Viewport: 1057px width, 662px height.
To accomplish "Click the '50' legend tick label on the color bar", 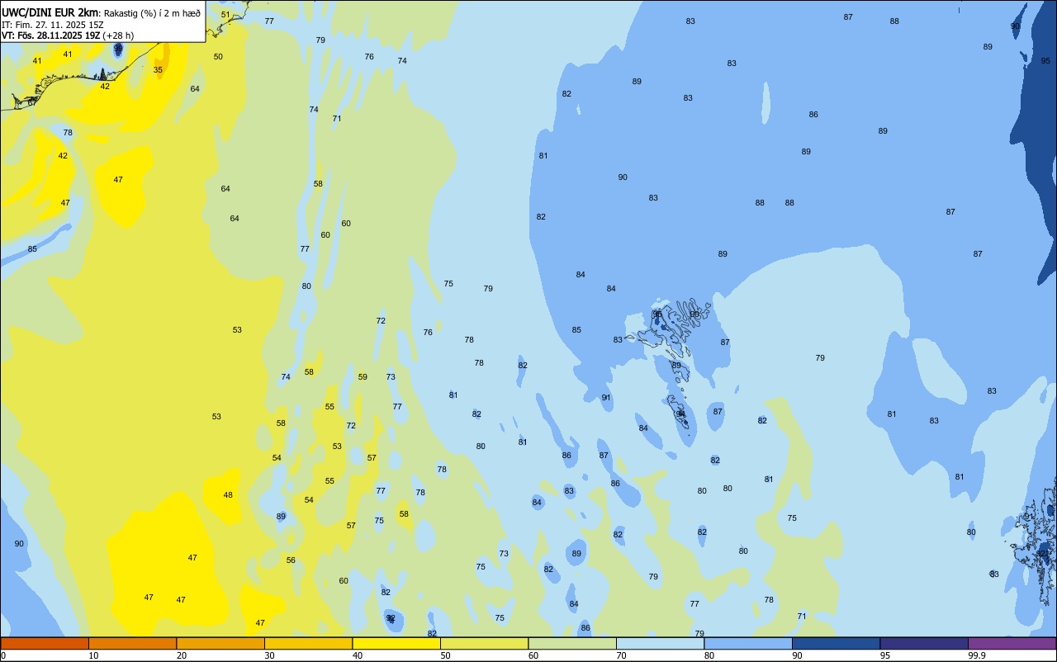I will [x=445, y=655].
